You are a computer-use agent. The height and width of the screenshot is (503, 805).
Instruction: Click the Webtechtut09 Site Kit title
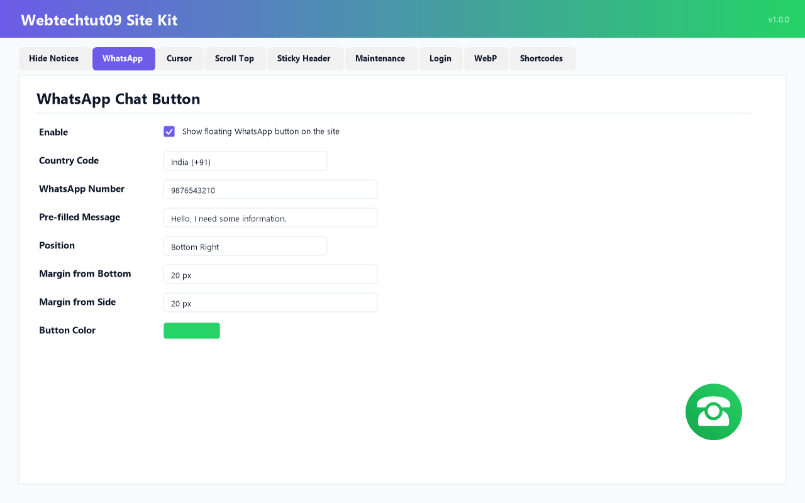pos(99,20)
